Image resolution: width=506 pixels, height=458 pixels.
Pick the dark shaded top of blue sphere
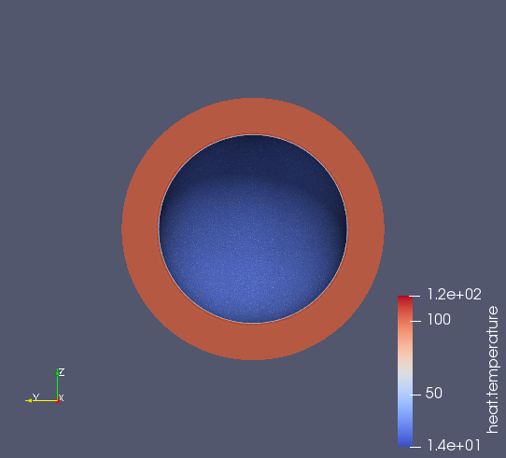click(253, 155)
